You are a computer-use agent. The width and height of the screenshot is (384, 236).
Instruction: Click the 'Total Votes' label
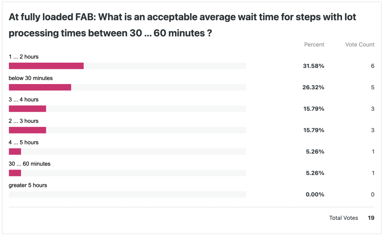343,218
